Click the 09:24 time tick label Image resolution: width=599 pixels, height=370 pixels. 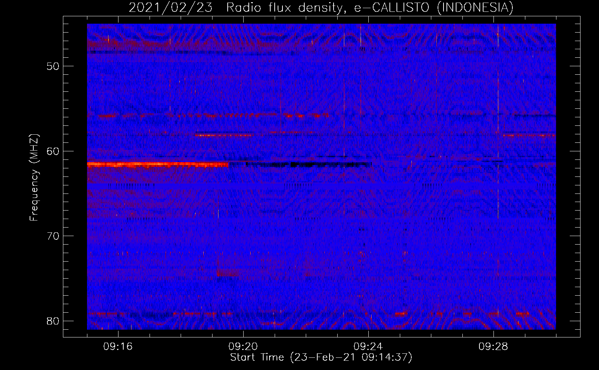368,347
